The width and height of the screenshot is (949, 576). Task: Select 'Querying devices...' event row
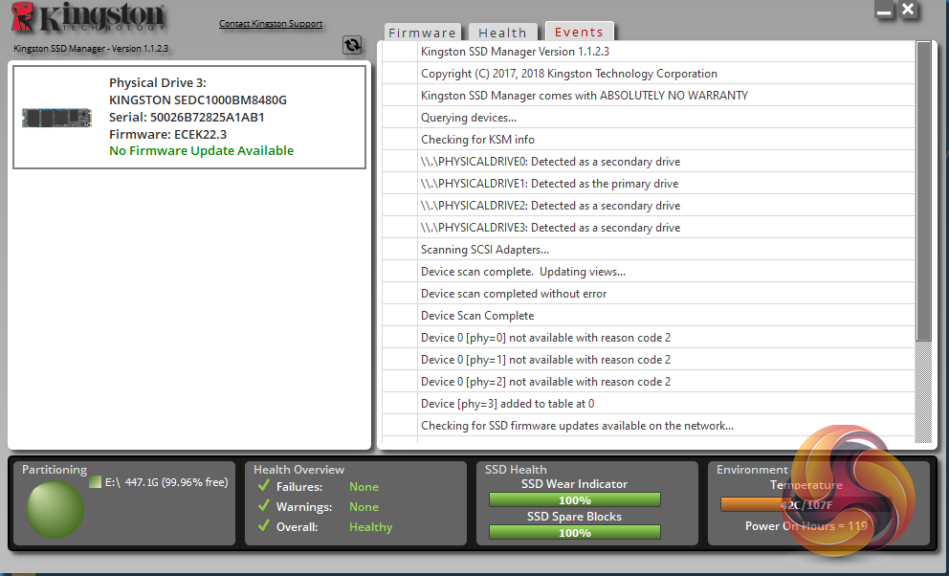(x=649, y=118)
